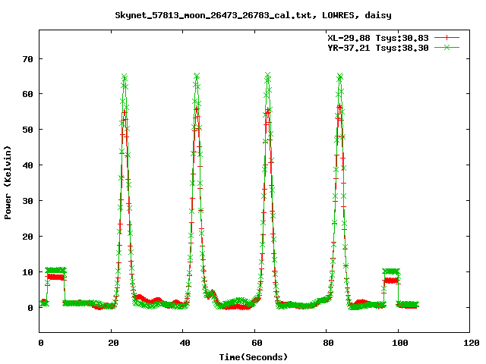
Task: Click the y-axis tick label 70
Action: [x=27, y=59]
